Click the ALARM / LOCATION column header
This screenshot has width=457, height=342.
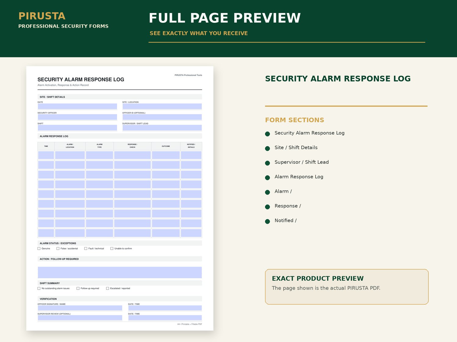click(70, 146)
